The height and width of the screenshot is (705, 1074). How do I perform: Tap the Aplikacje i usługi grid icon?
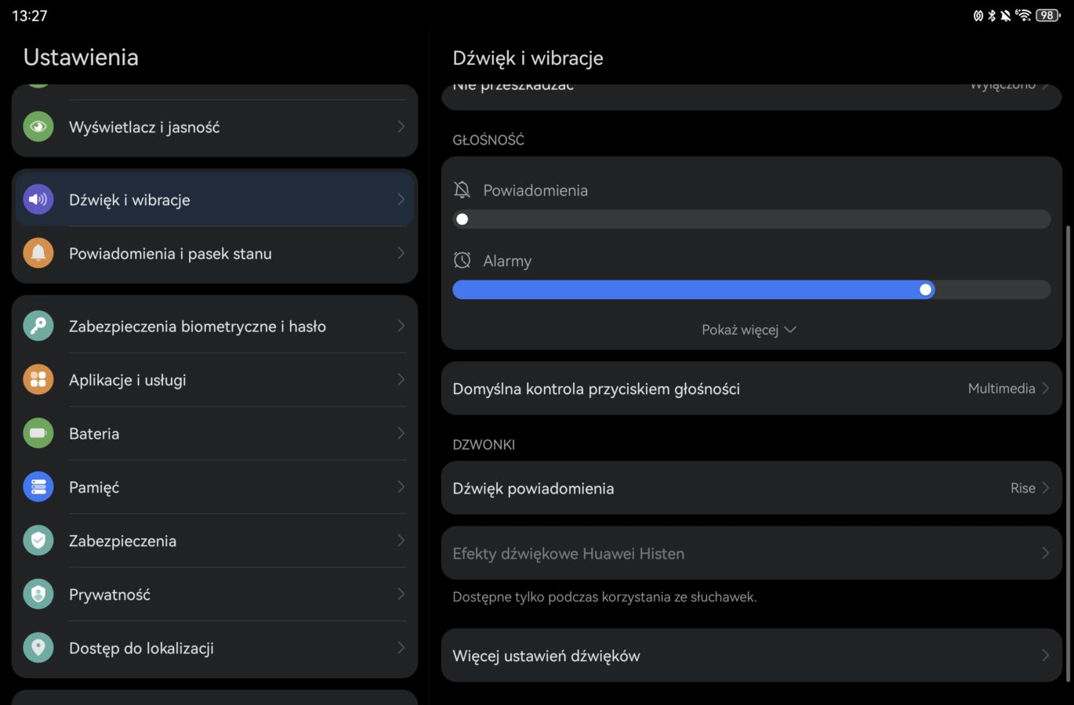(x=38, y=380)
